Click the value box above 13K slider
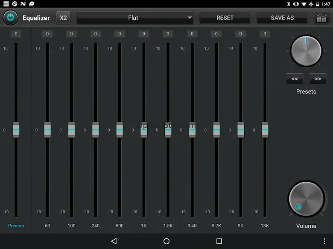 click(x=265, y=34)
